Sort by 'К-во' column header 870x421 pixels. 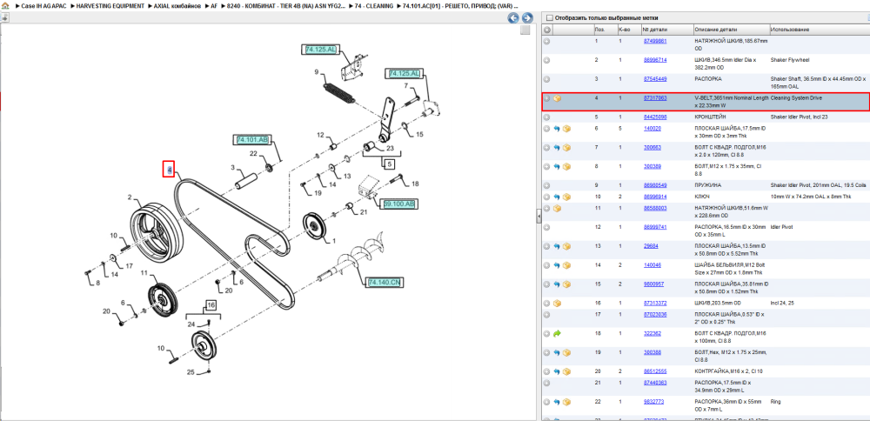click(x=624, y=30)
